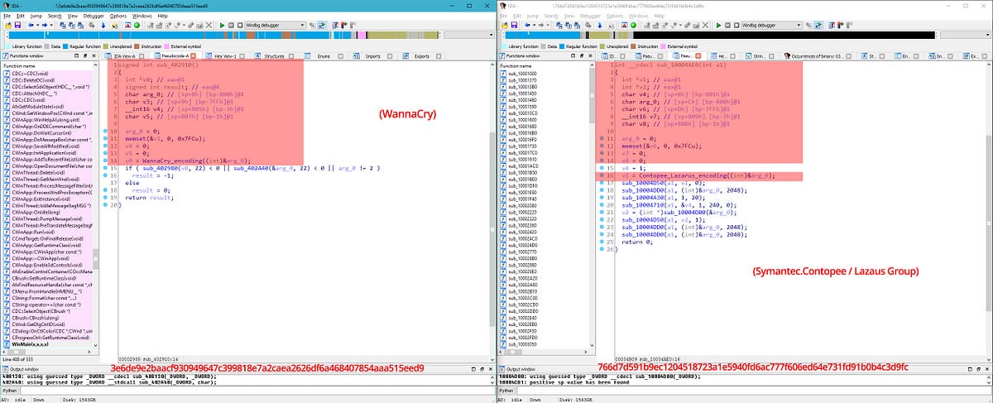Open Debugger menu in left IDA window
Screen dimensions: 993x403
(94, 16)
